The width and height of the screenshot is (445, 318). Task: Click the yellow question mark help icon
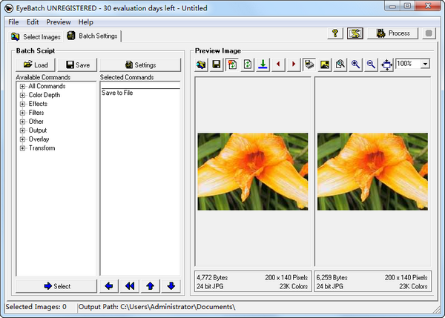(334, 33)
